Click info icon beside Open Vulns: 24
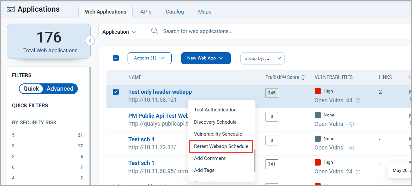Viewport: 412px width, 186px height. 358,172
